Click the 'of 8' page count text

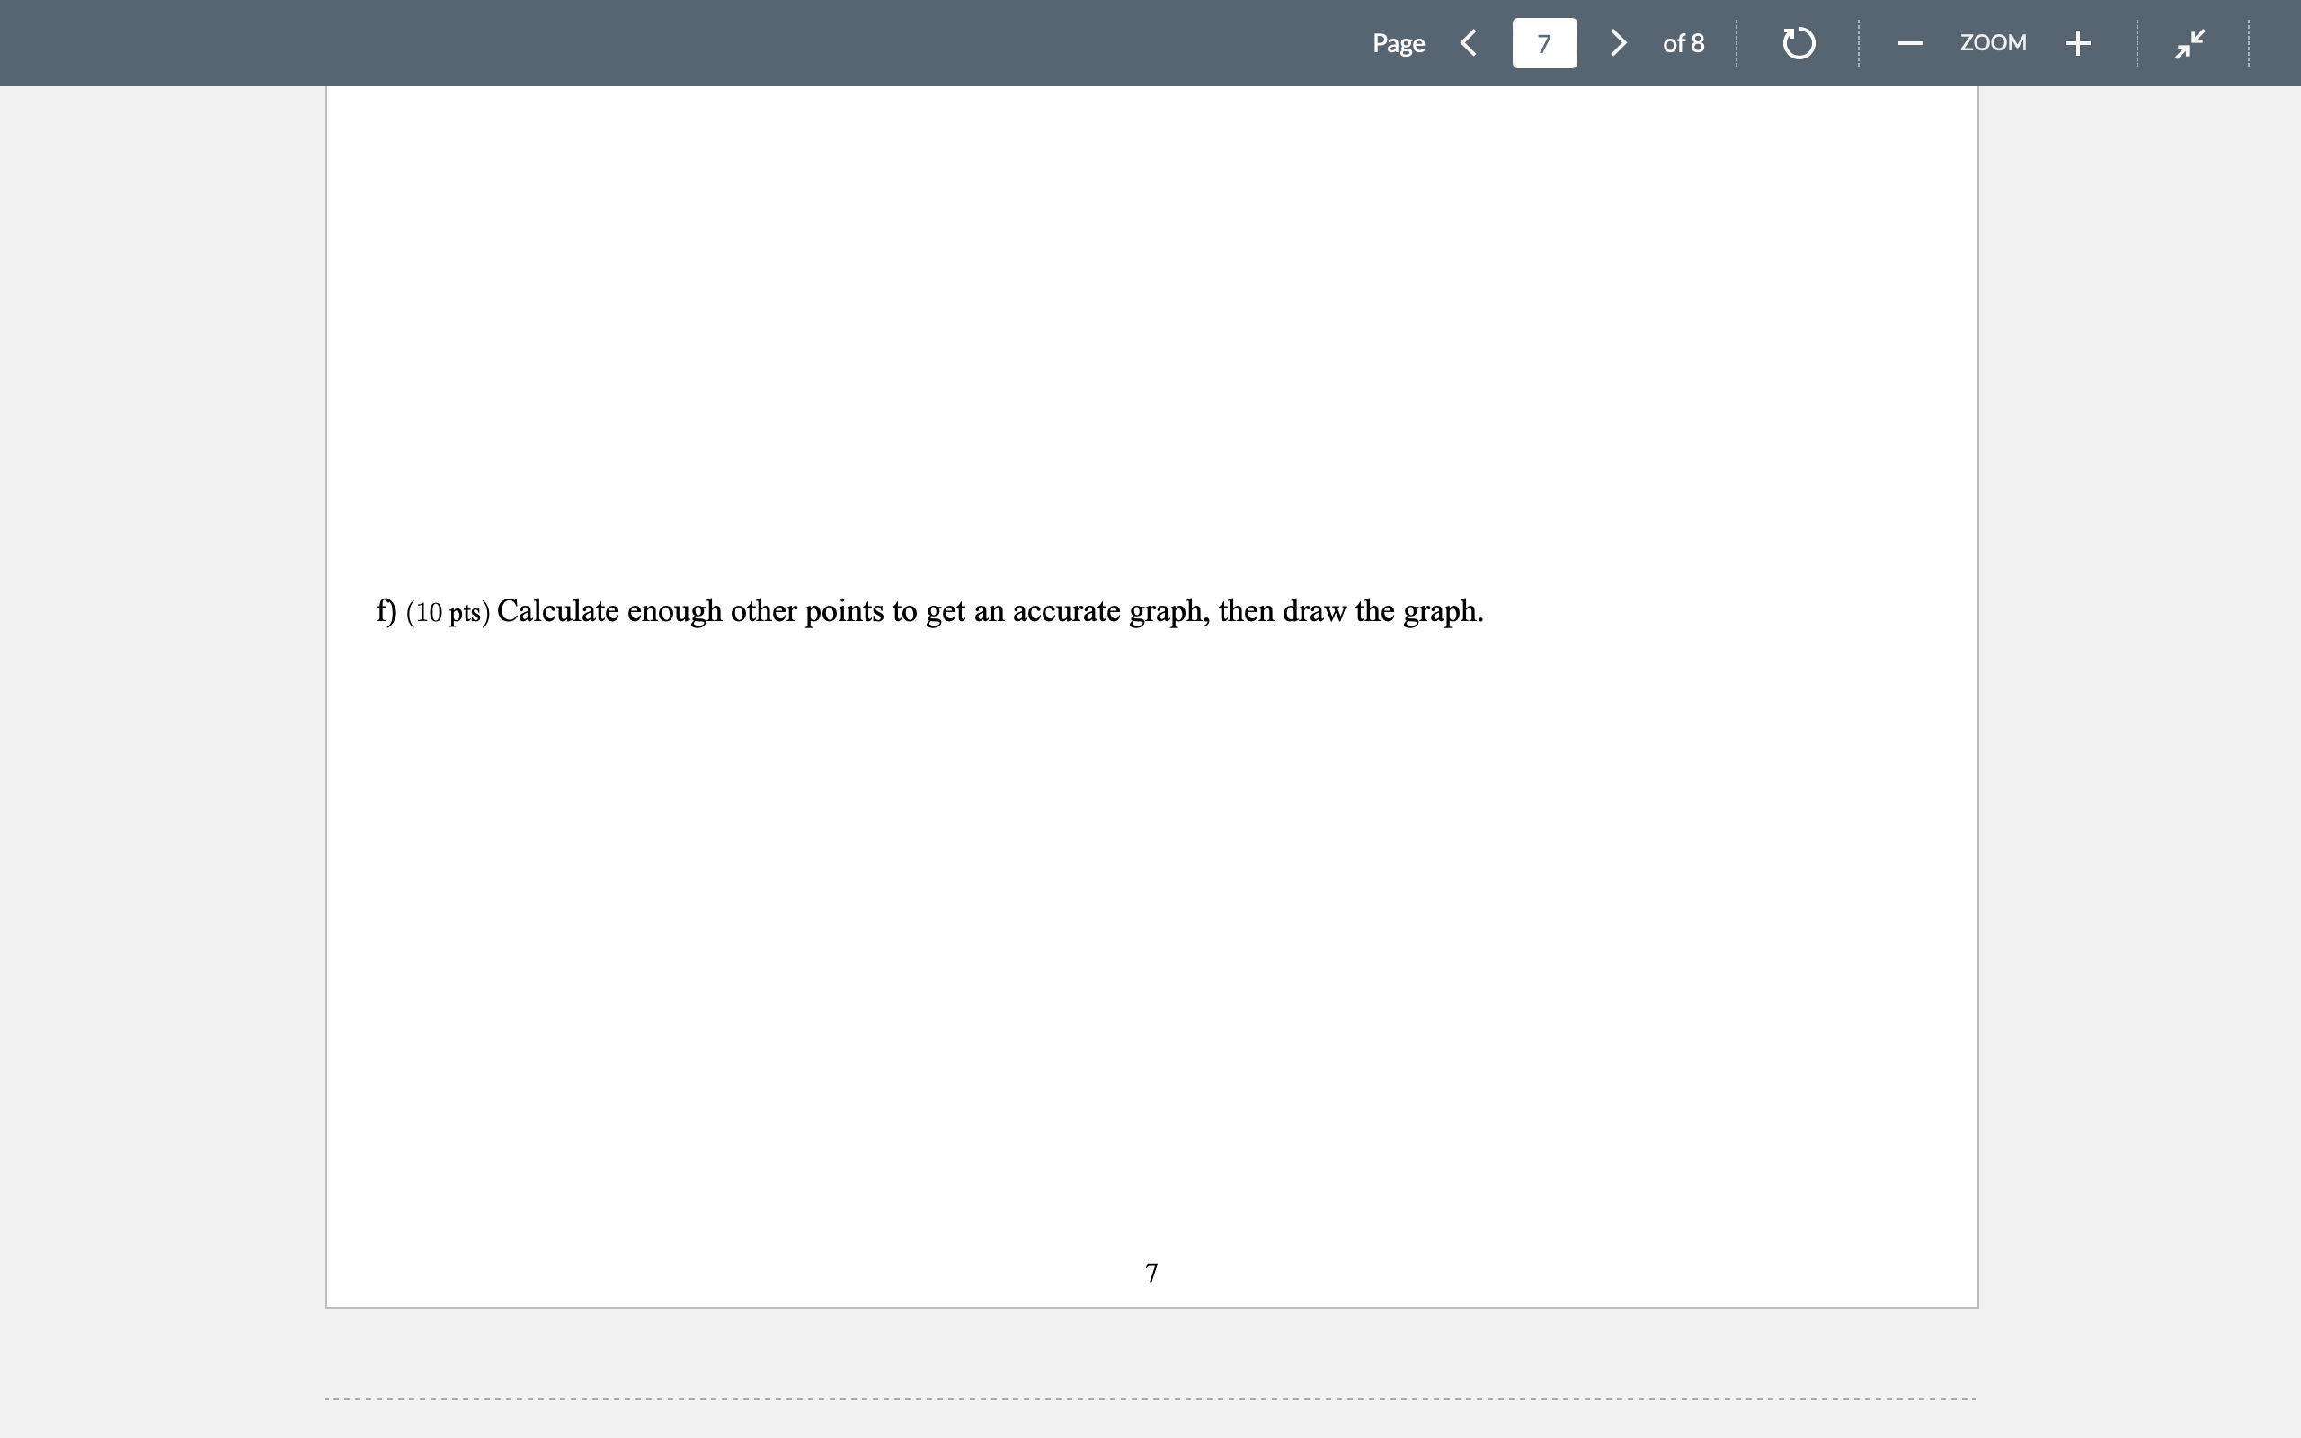tap(1683, 43)
